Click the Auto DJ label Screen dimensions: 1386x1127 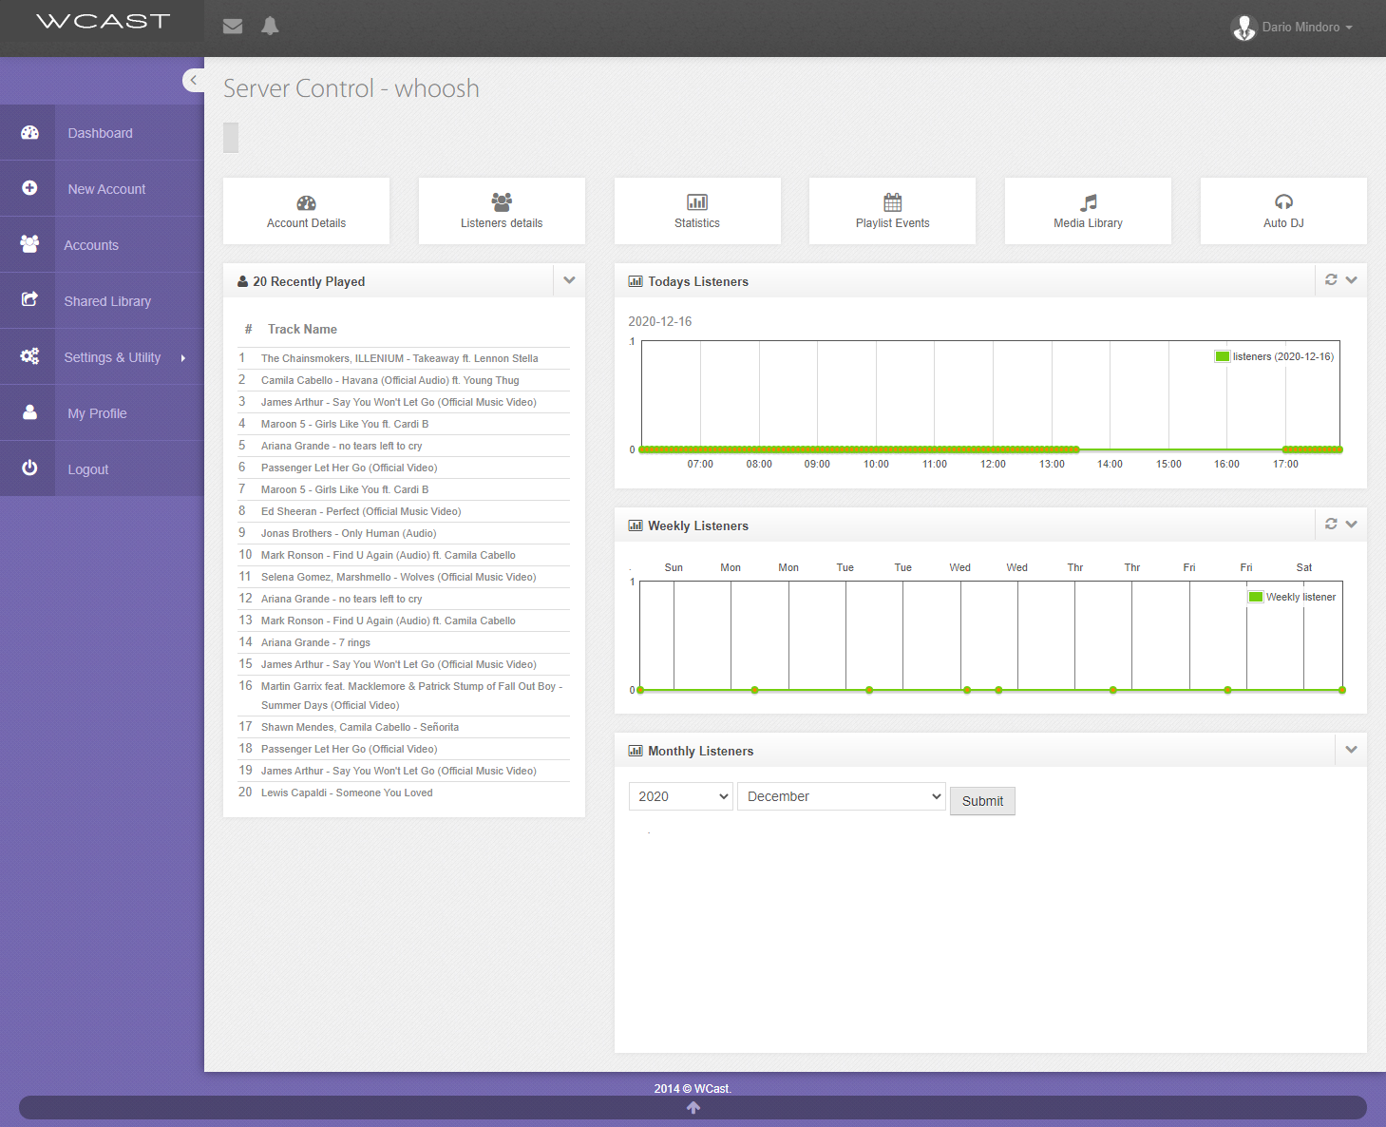pos(1283,223)
